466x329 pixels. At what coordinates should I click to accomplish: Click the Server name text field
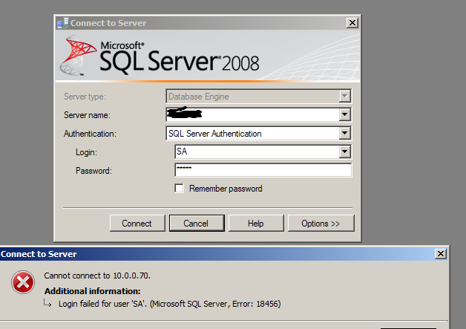tap(252, 114)
